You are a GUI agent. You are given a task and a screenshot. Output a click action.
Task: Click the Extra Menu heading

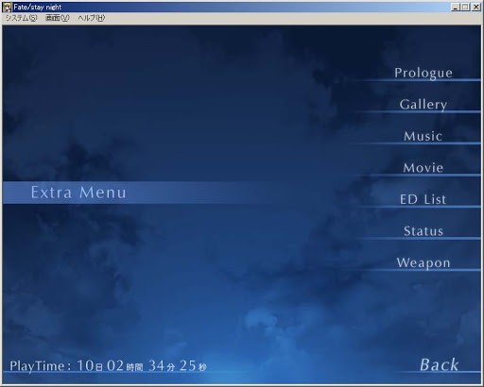tap(78, 193)
